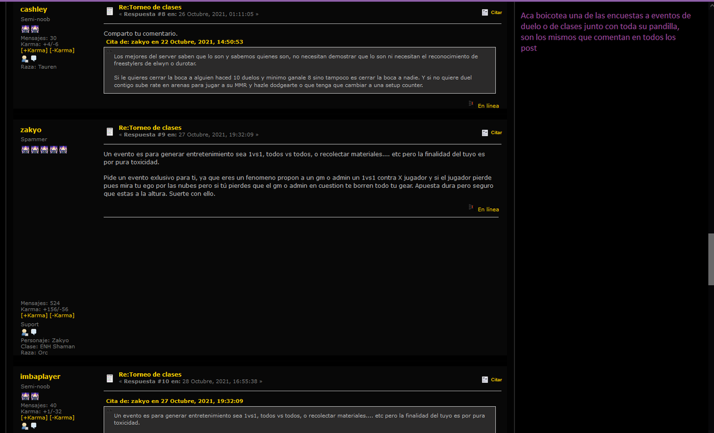
Task: Click the 'Karma: +156/-56' text
Action: tap(44, 309)
